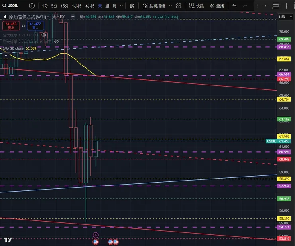Click the USOIL symbol search box

(x=13, y=6)
